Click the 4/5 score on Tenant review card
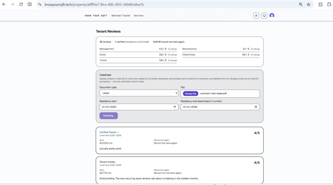 point(257,163)
